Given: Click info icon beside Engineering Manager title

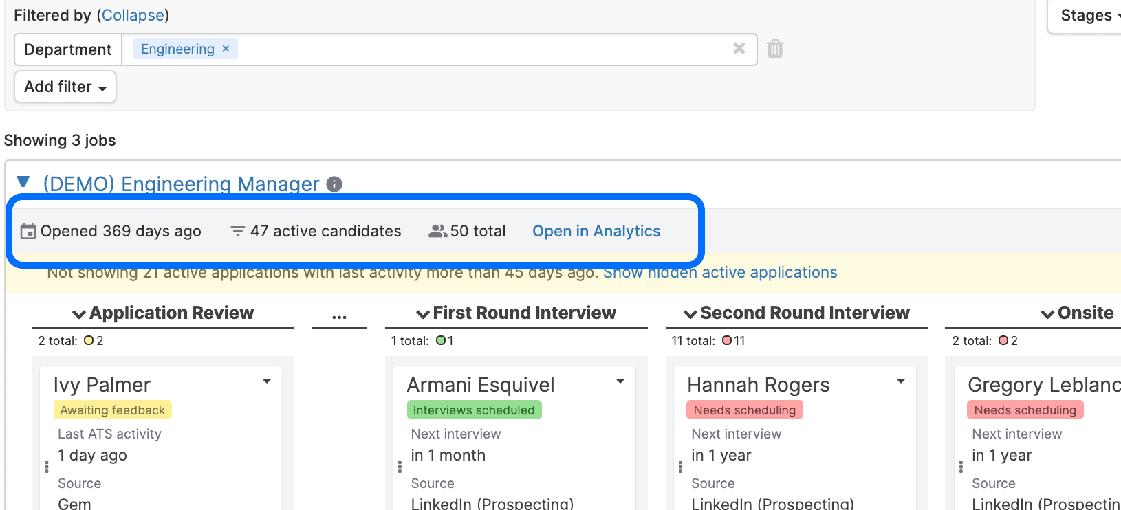Looking at the screenshot, I should tap(334, 184).
